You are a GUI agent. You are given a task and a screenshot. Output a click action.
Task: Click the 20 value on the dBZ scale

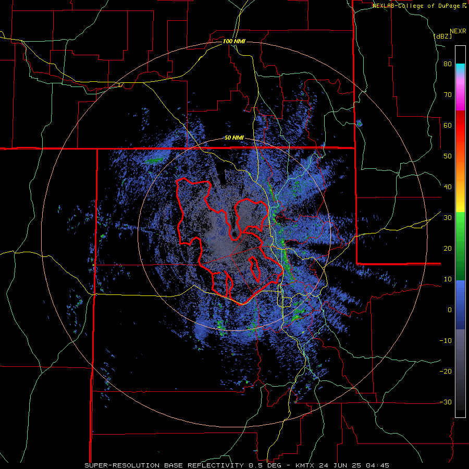point(448,249)
